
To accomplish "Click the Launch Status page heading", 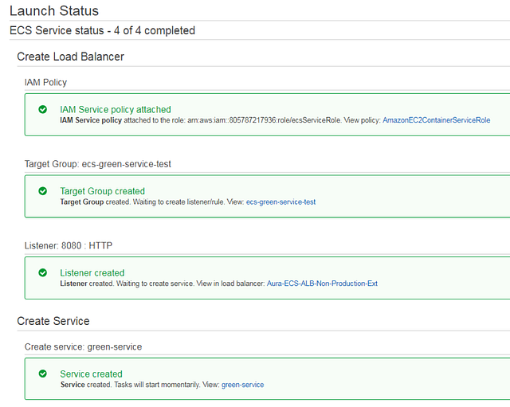I will [x=53, y=11].
